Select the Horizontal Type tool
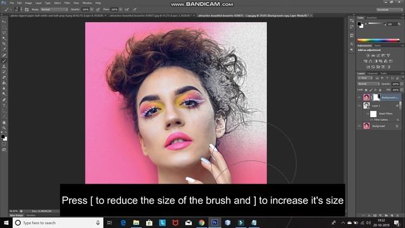The image size is (405, 228). click(x=4, y=106)
